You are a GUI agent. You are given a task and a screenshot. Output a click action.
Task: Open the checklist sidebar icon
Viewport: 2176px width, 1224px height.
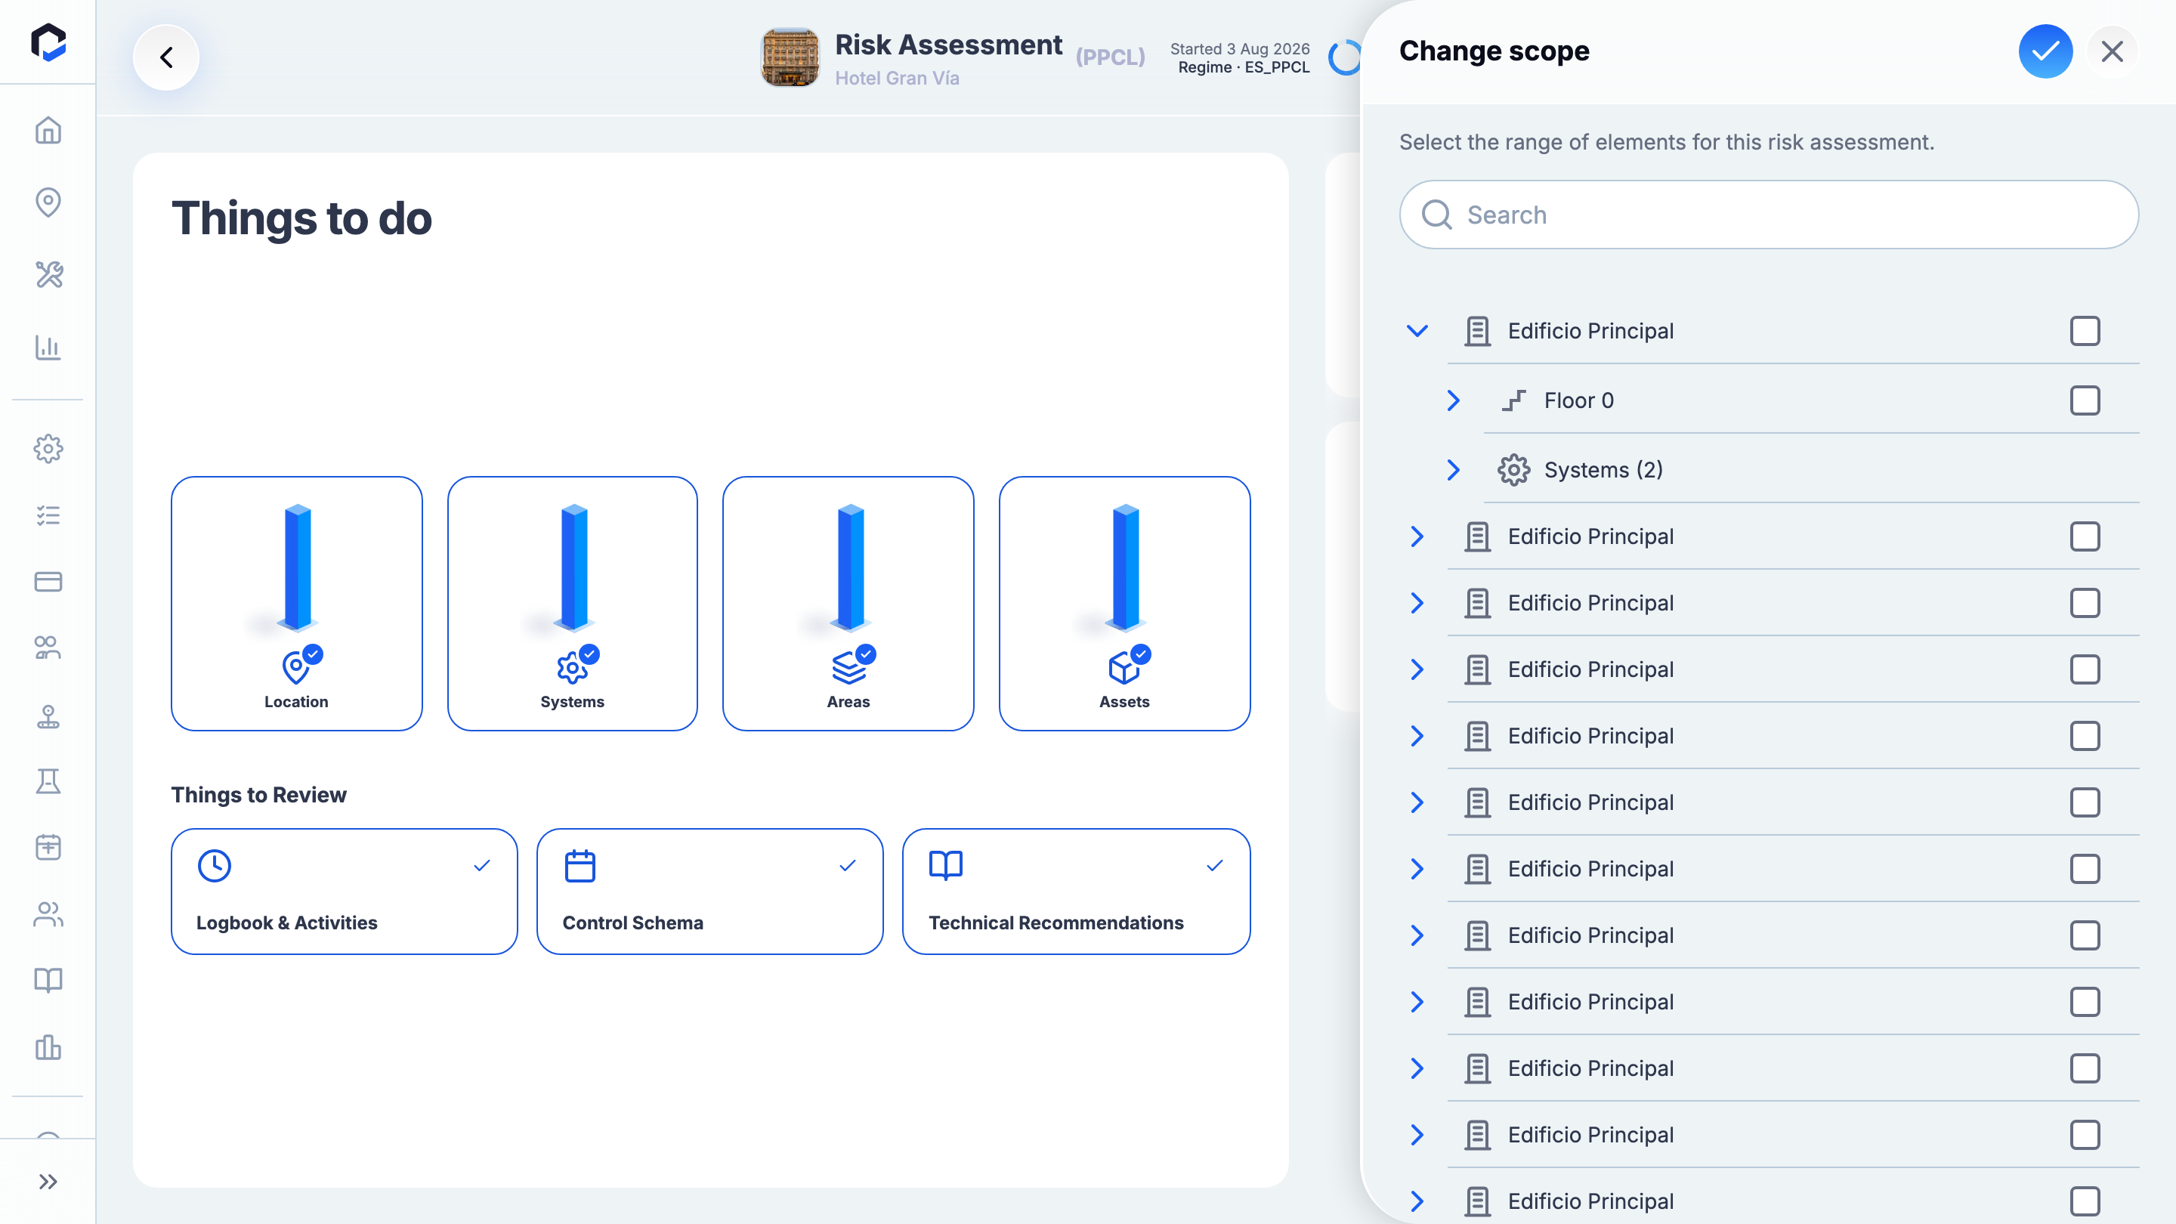tap(48, 515)
